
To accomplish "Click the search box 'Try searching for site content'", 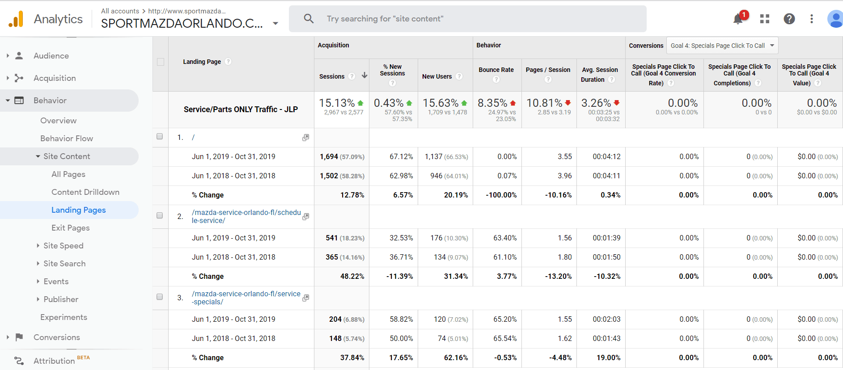I will [468, 19].
